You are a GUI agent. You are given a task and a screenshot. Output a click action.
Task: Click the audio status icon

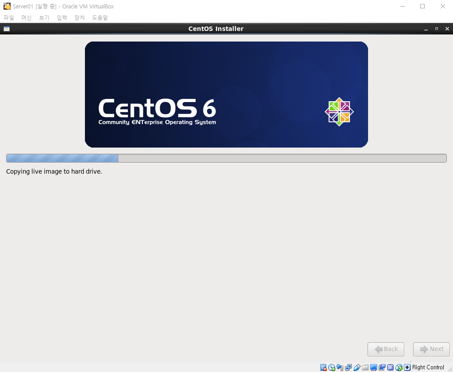(x=340, y=368)
